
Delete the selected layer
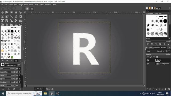click(169, 89)
